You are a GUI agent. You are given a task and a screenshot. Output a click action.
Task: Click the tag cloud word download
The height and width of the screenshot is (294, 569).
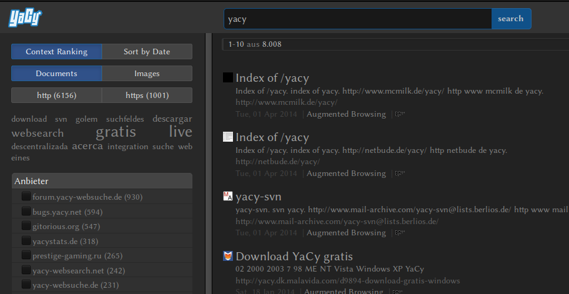(x=29, y=119)
